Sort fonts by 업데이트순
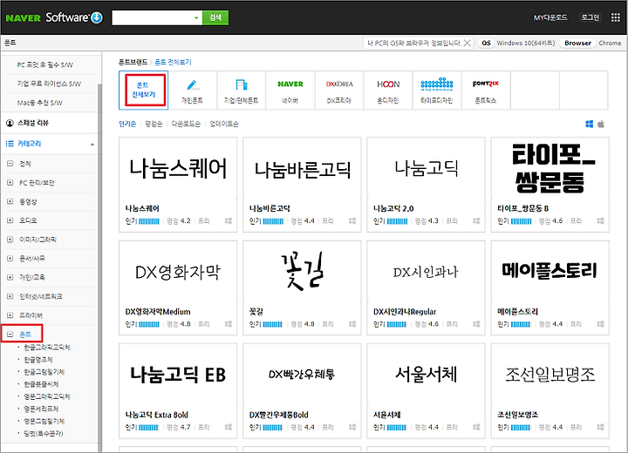The height and width of the screenshot is (453, 628). pos(224,124)
